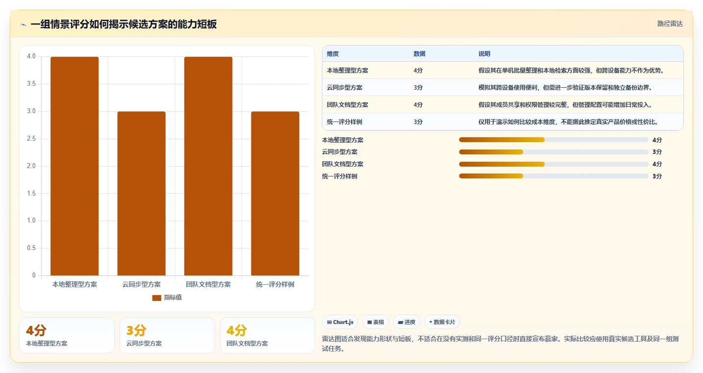Click description starting 假设其在单机批量整理

[x=571, y=71]
